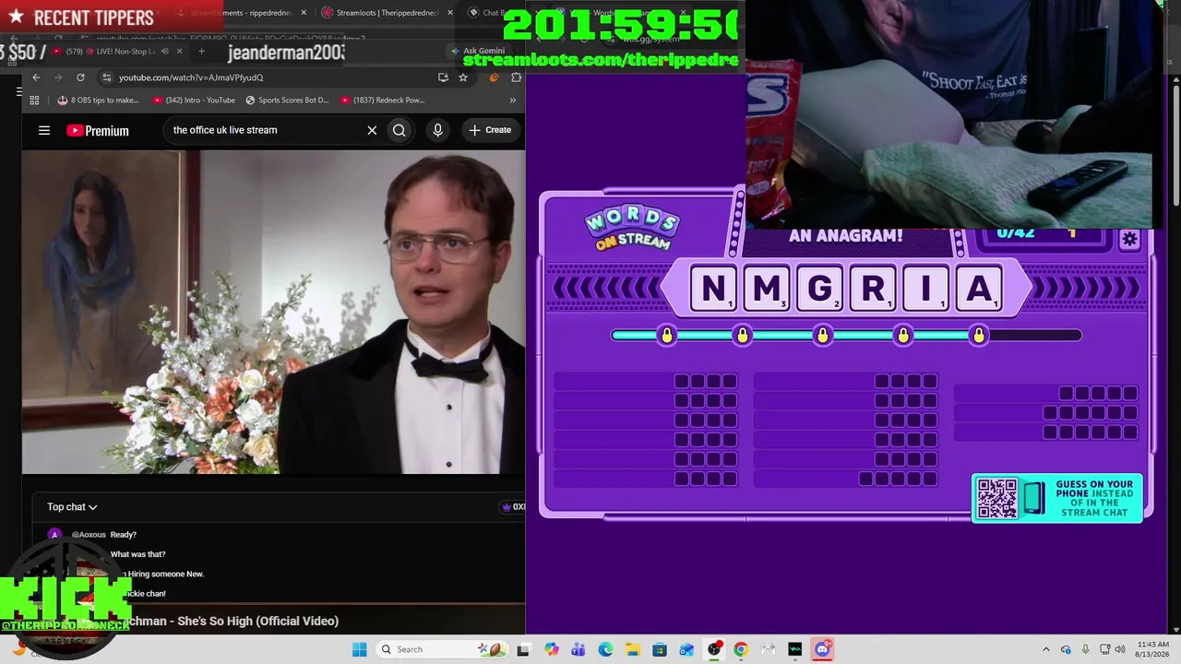This screenshot has width=1181, height=664.
Task: Click the I letter tile
Action: click(x=925, y=289)
